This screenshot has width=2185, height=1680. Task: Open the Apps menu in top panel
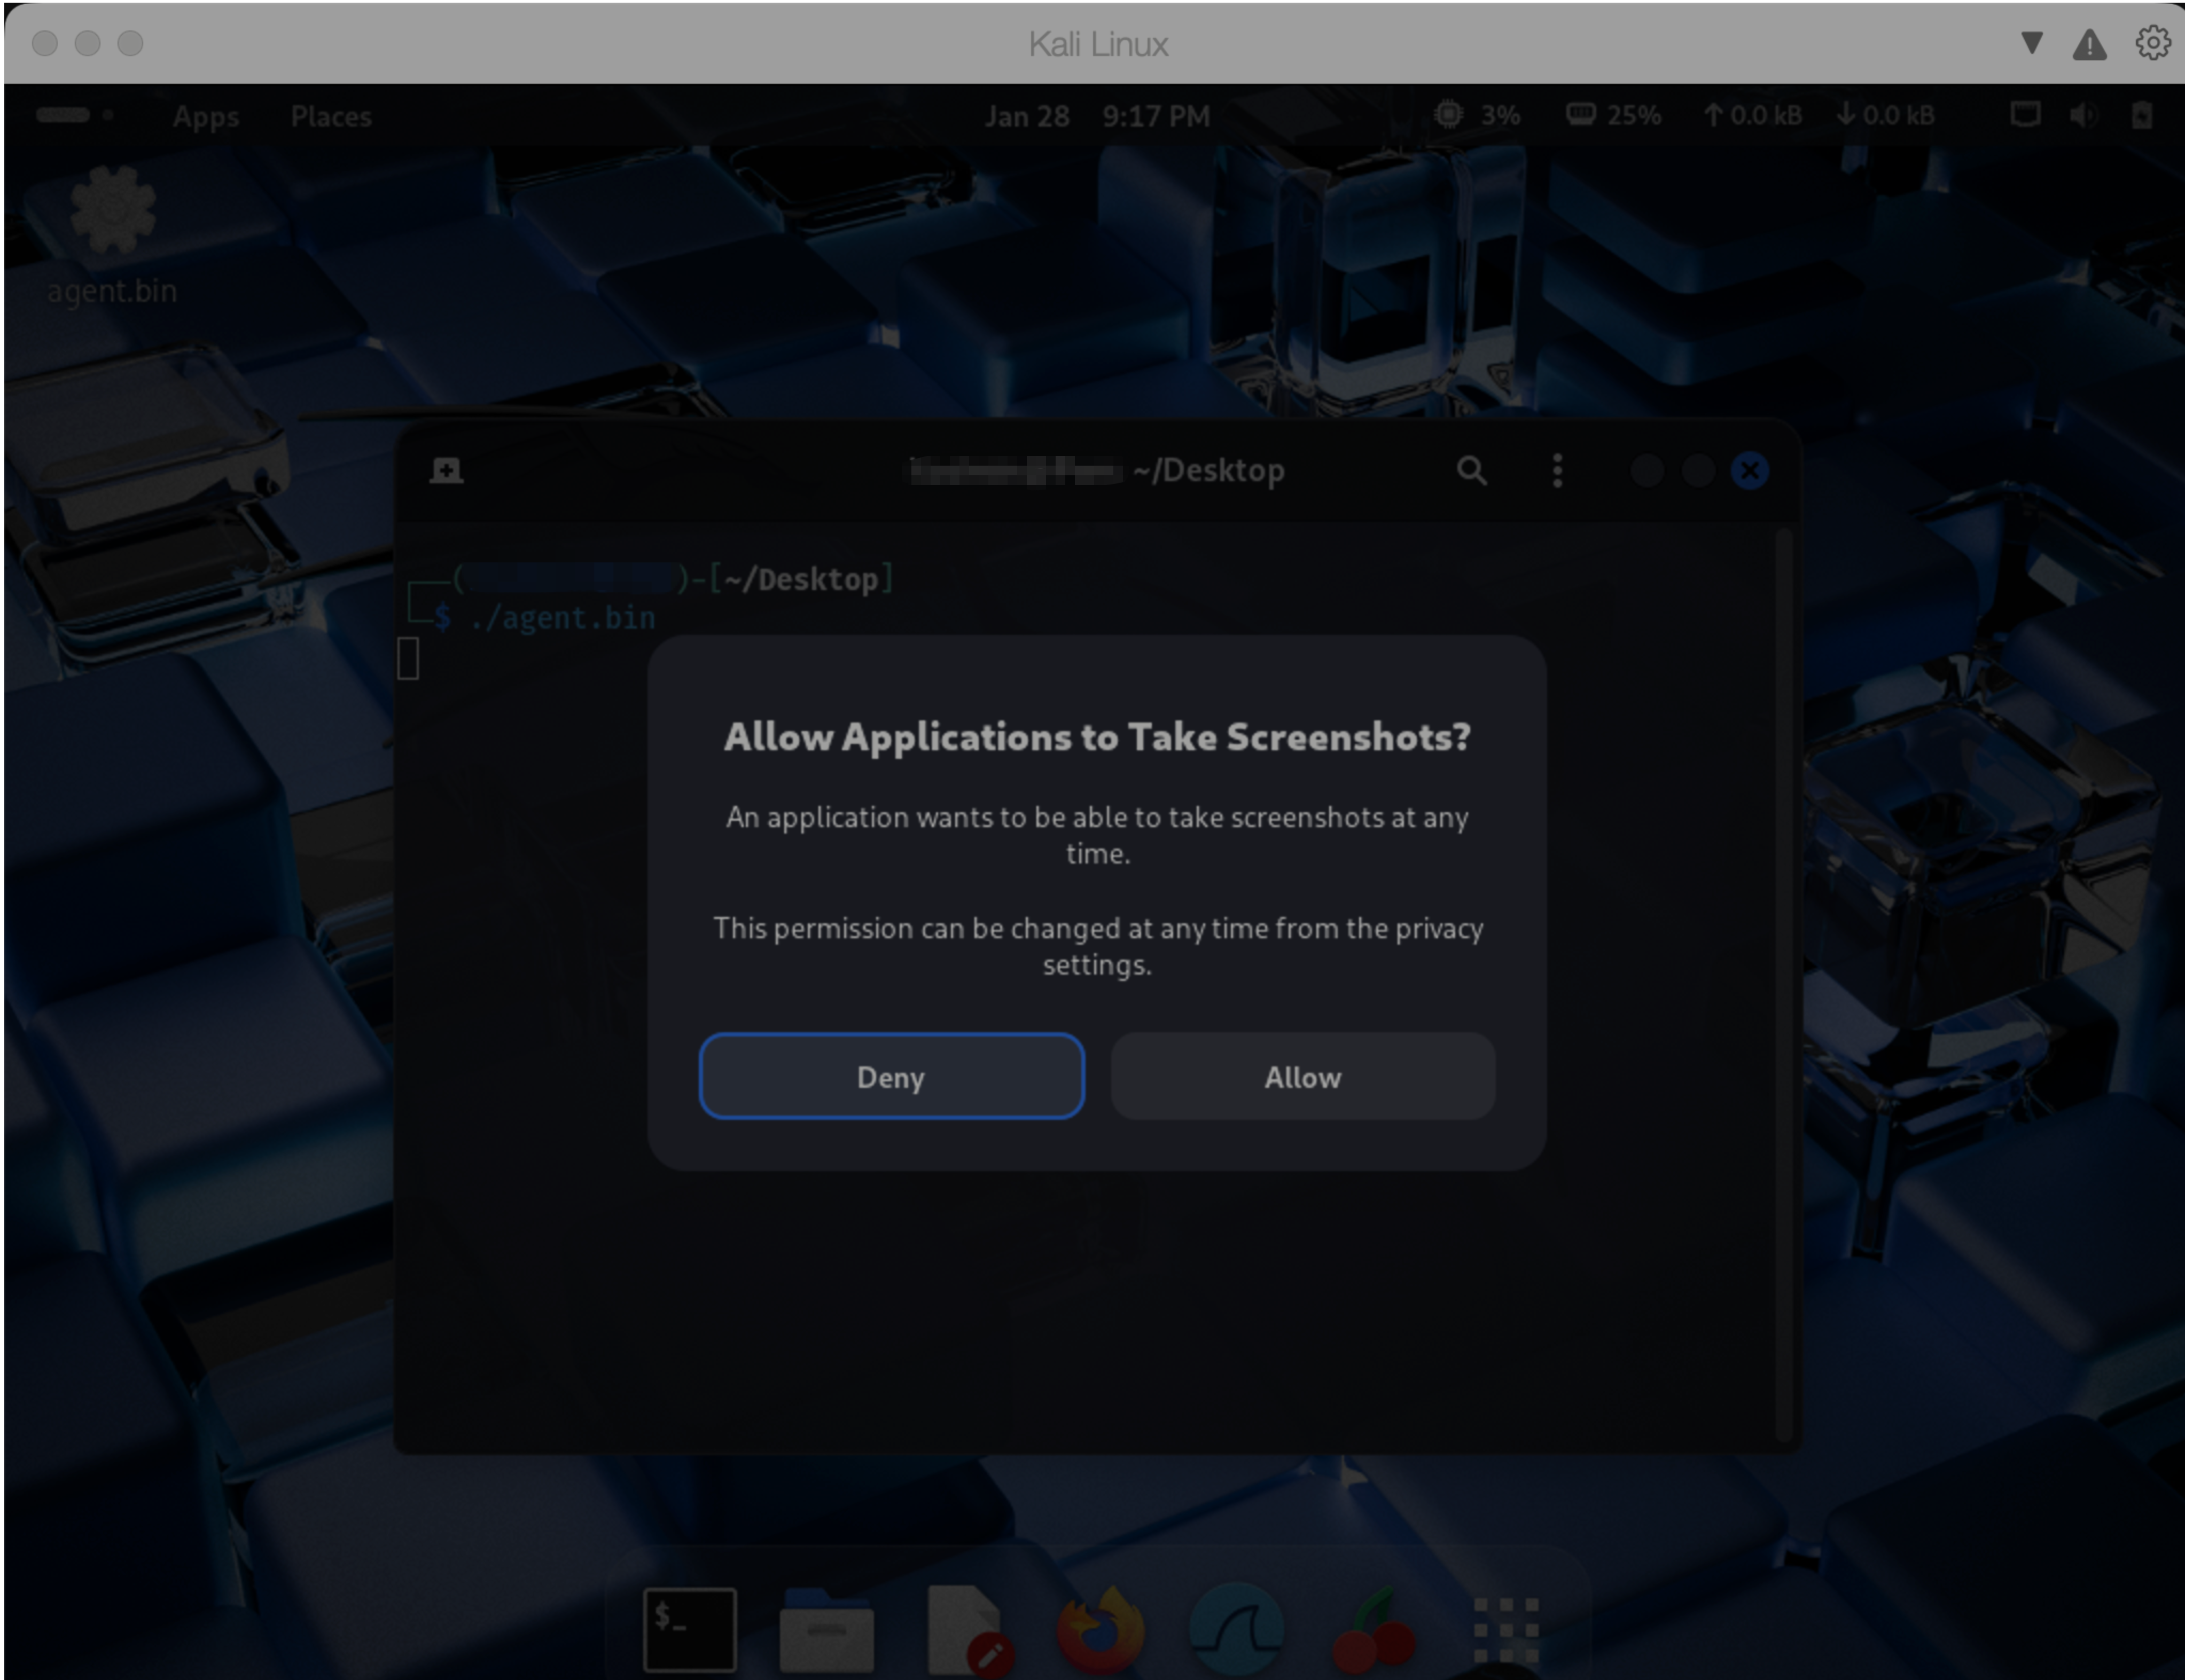205,116
